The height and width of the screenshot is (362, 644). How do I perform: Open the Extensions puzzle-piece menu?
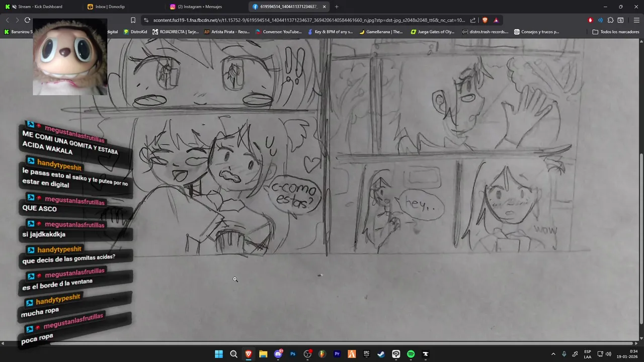[610, 20]
